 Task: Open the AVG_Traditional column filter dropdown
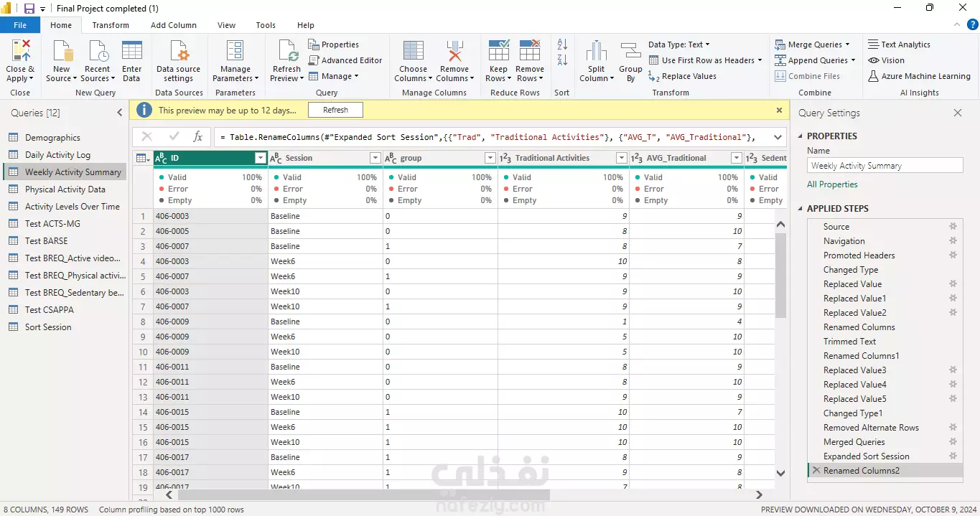(x=737, y=158)
